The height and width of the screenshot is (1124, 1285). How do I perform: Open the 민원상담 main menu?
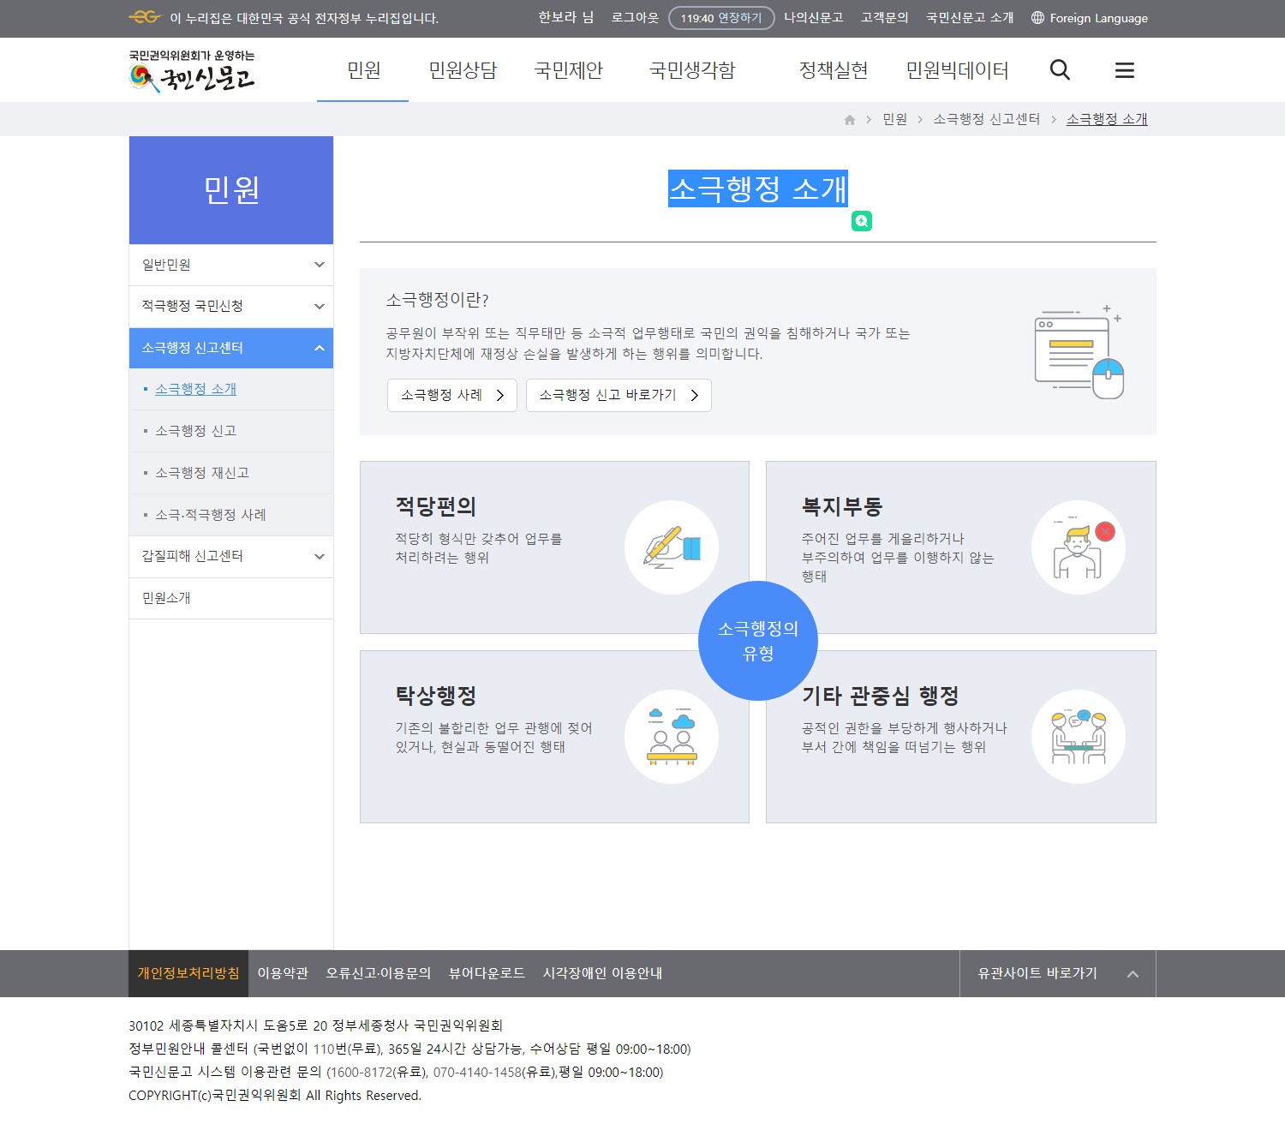click(463, 70)
